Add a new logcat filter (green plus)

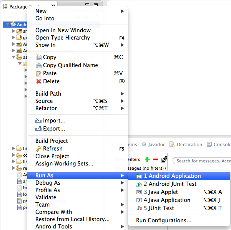147,159
